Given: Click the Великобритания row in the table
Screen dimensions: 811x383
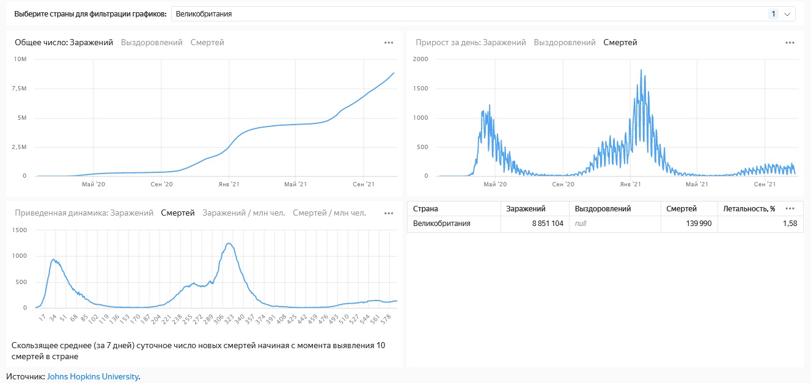Looking at the screenshot, I should (x=442, y=224).
